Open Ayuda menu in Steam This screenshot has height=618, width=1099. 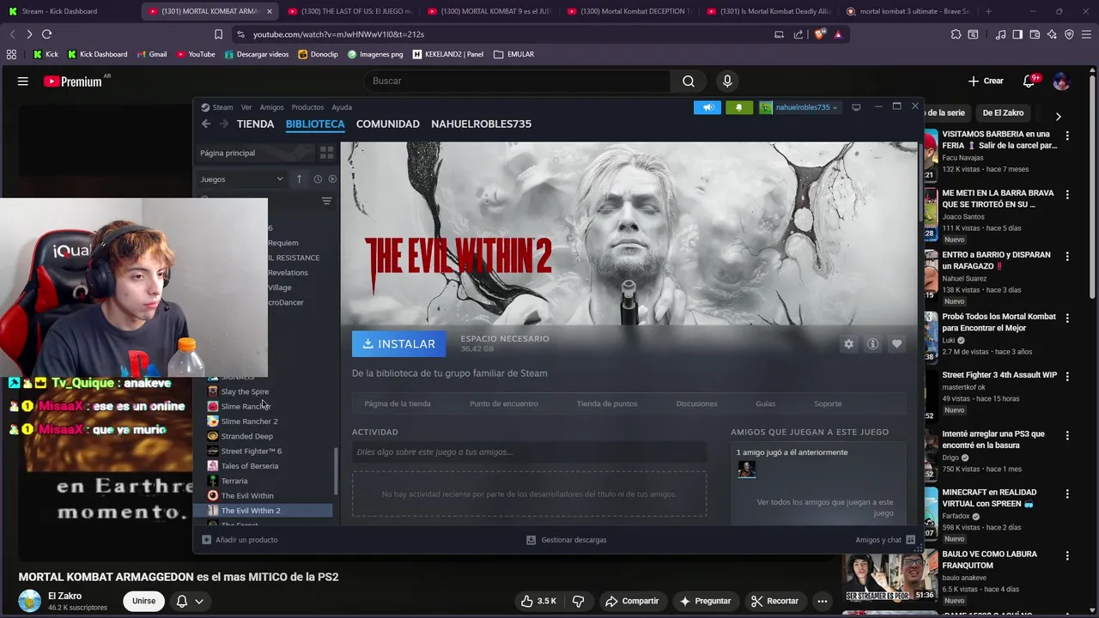point(342,107)
